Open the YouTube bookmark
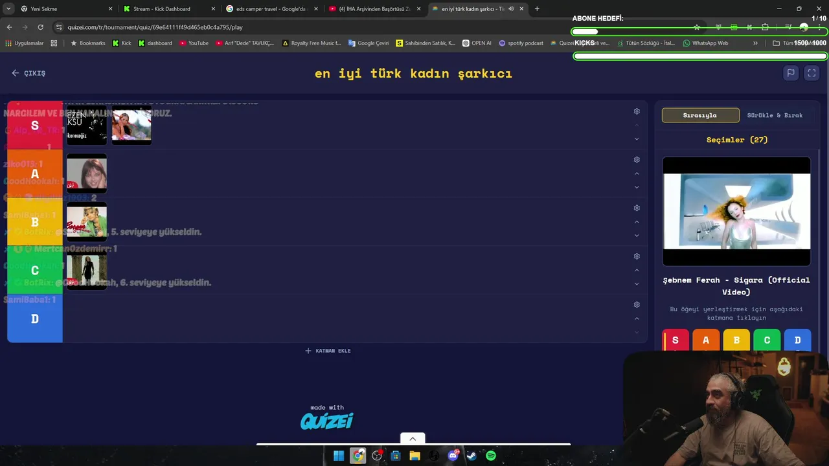 [194, 43]
